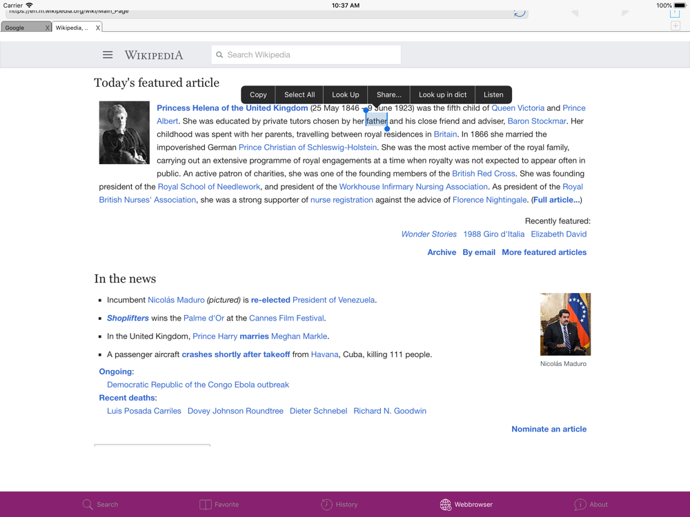Open the Search tab in bottom bar
Image resolution: width=690 pixels, height=517 pixels.
pos(100,505)
